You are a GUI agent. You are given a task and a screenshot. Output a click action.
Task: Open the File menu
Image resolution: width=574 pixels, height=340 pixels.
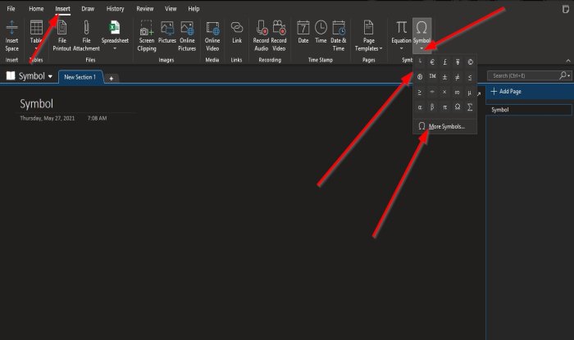pyautogui.click(x=11, y=8)
